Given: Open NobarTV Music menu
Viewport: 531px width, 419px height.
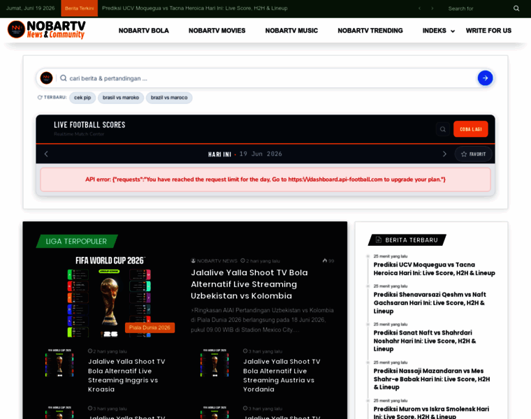Looking at the screenshot, I should pos(291,31).
